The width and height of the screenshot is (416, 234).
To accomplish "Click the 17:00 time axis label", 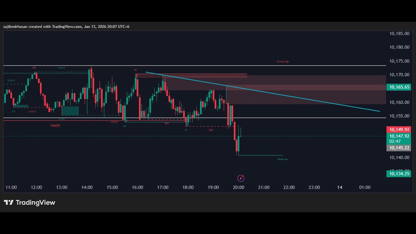I will coord(163,188).
